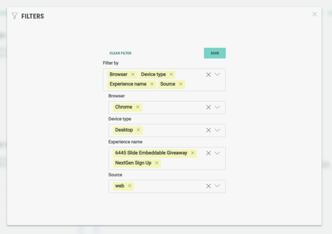The height and width of the screenshot is (234, 332).
Task: Clear all Experience name selections
Action: click(208, 153)
